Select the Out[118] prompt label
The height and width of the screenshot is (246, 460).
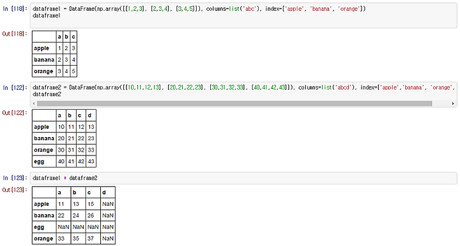15,34
